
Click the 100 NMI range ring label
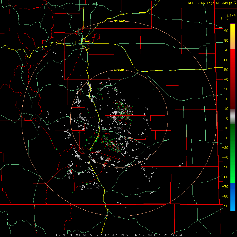click(119, 21)
